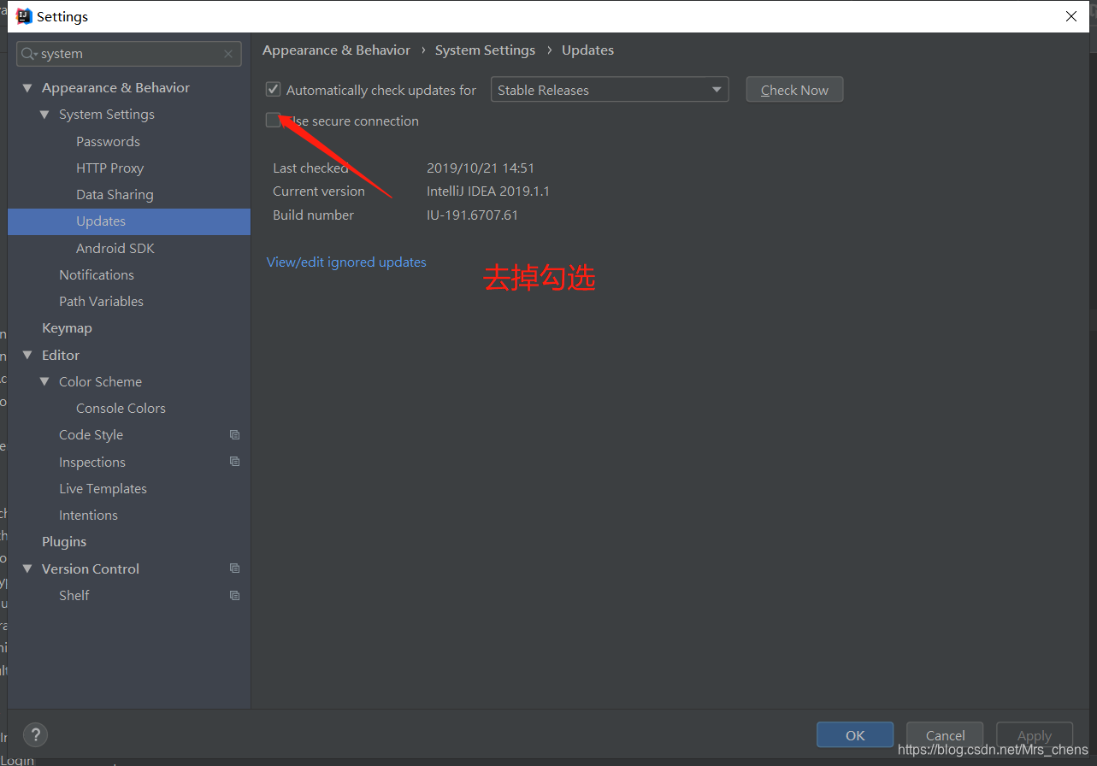Click the Color Scheme tree label

pyautogui.click(x=100, y=381)
